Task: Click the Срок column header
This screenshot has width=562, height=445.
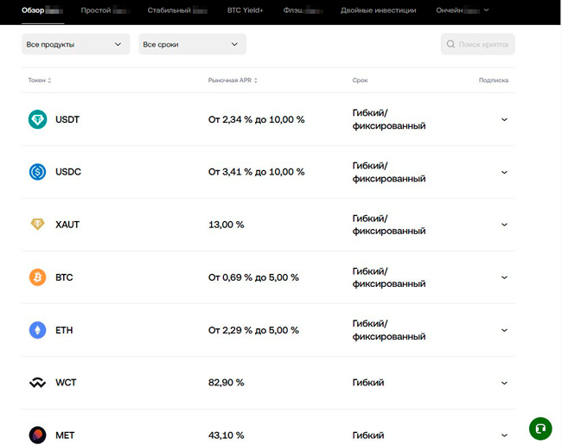Action: coord(360,80)
